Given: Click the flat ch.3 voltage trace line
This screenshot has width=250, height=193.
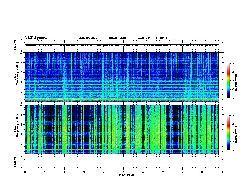Looking at the screenshot, I should (x=122, y=162).
